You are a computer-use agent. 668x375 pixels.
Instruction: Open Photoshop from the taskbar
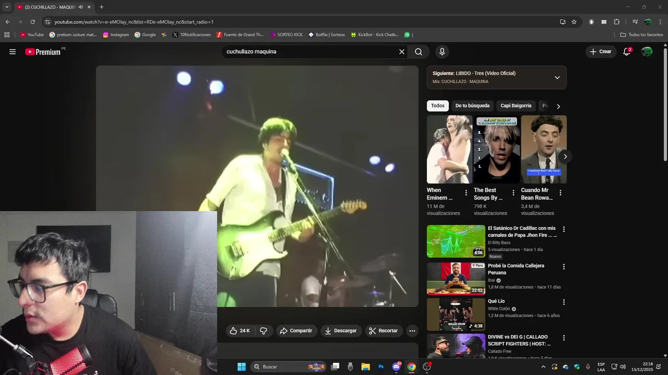[x=381, y=367]
